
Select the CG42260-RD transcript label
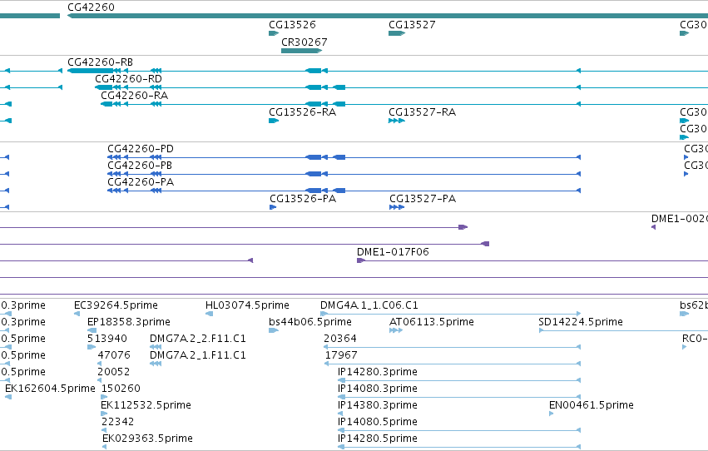pos(128,79)
